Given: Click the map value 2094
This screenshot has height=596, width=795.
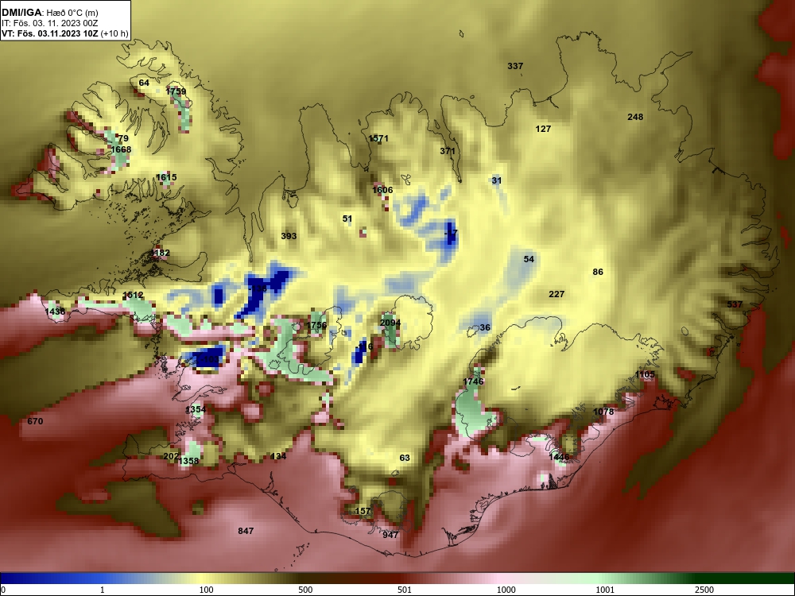Looking at the screenshot, I should [390, 323].
